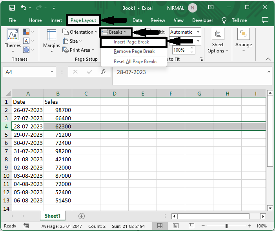Click cell with value 51450
Viewport: 275px width, 231px height.
[58, 200]
